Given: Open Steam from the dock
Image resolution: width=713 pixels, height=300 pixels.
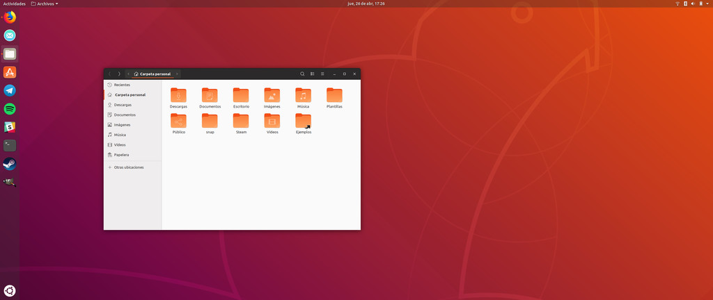Looking at the screenshot, I should point(10,164).
